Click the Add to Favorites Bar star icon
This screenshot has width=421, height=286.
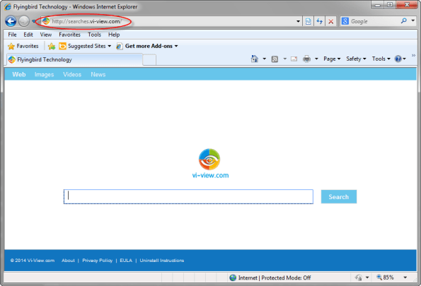52,46
